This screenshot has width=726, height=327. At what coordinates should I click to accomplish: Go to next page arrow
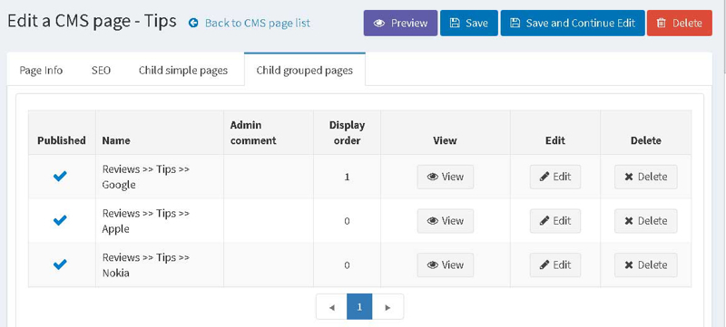click(x=388, y=307)
